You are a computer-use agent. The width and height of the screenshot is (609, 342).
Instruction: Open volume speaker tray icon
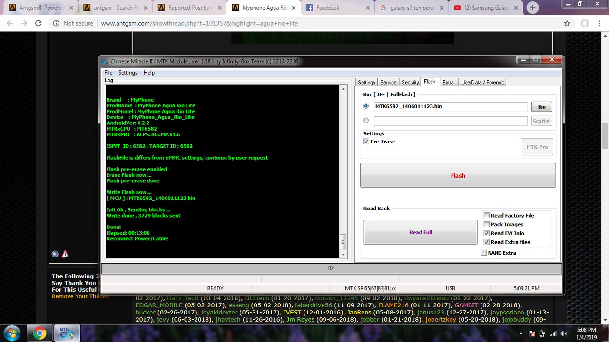click(x=565, y=334)
